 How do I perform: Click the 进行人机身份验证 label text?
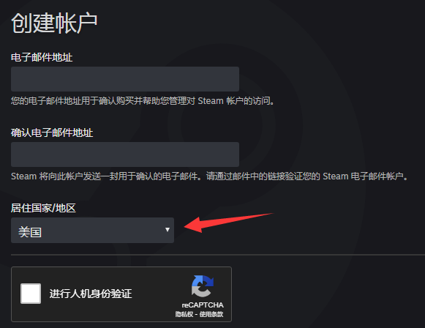pos(91,294)
